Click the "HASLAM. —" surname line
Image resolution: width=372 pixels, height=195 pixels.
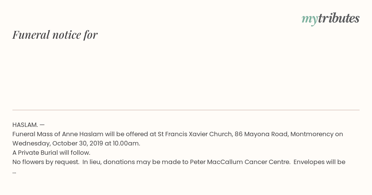tap(29, 125)
